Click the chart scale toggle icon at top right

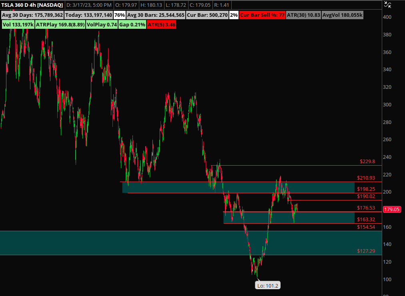(x=387, y=5)
